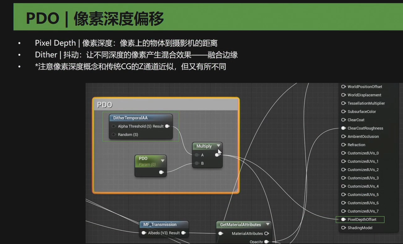Viewport: 403px width, 244px height.
Task: Select the CustomizedUVs_3 pin
Action: pos(344,178)
